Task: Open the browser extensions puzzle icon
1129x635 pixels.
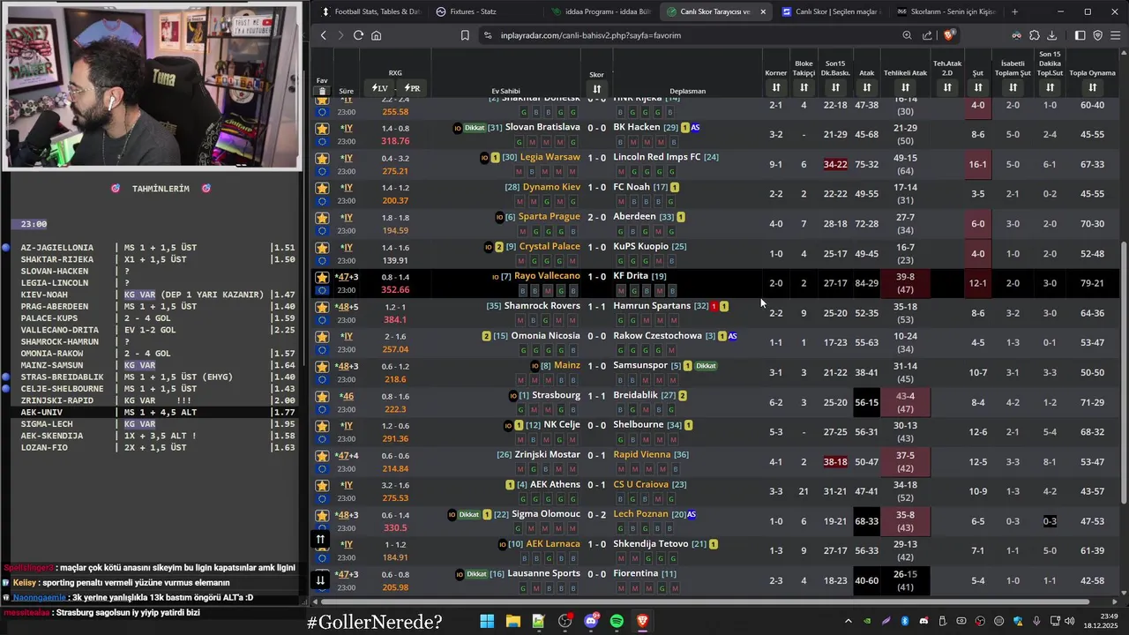Action: point(1035,35)
